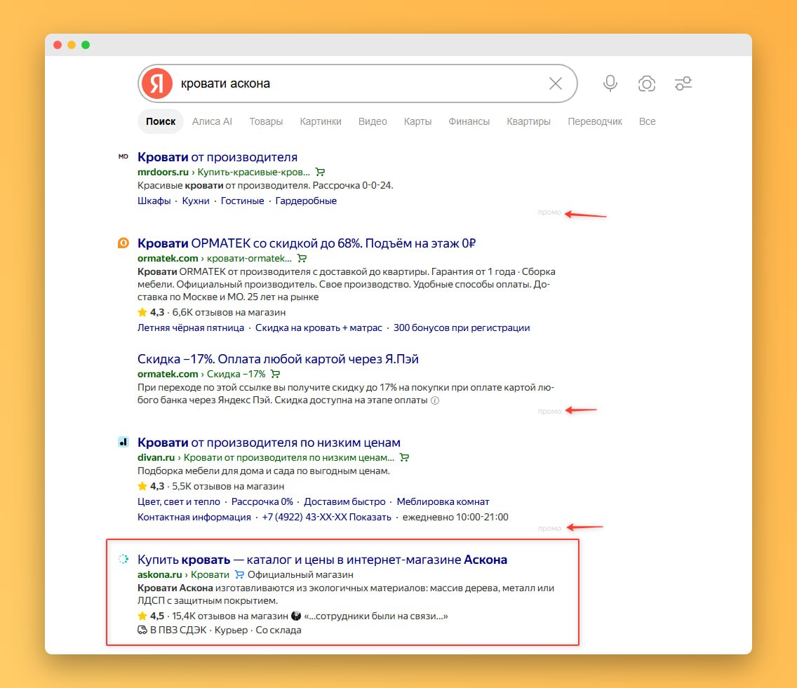
Task: Click the divan.ru favicon
Action: click(123, 442)
